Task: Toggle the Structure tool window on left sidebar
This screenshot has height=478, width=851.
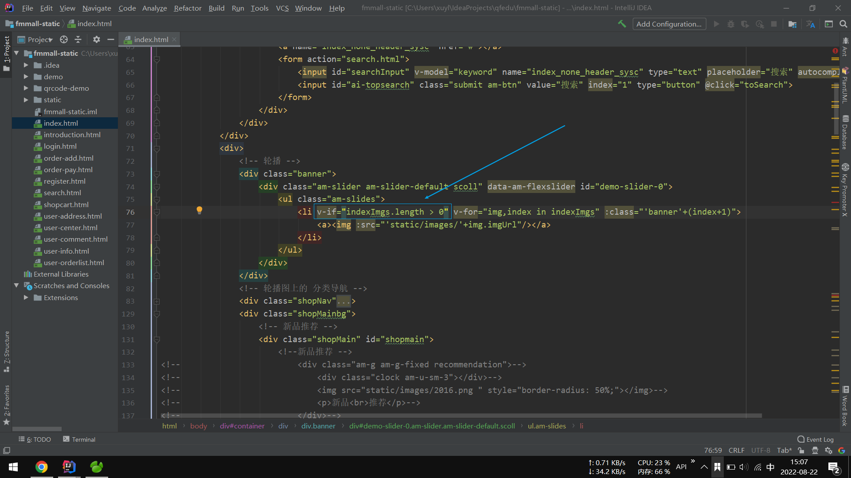Action: click(x=7, y=351)
